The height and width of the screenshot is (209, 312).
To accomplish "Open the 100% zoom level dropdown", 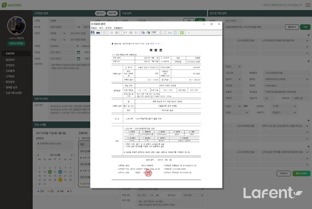I will point(156,32).
